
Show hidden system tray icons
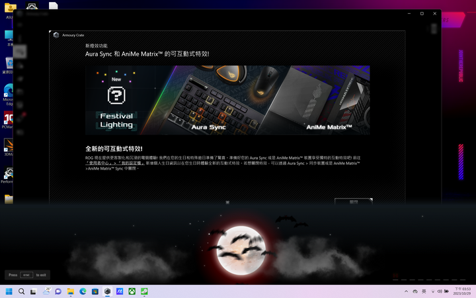click(406, 291)
